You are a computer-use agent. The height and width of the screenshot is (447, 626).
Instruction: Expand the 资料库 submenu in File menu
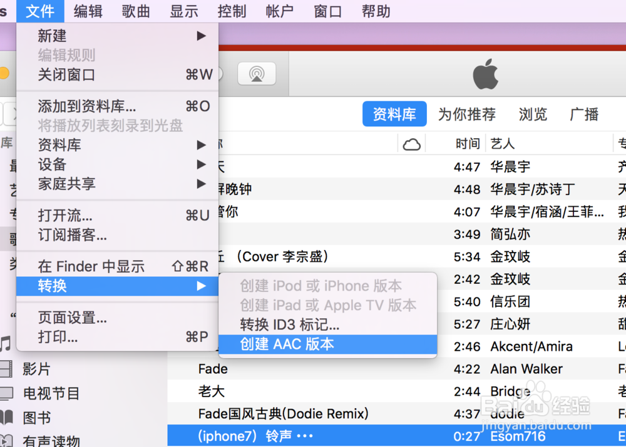click(118, 145)
